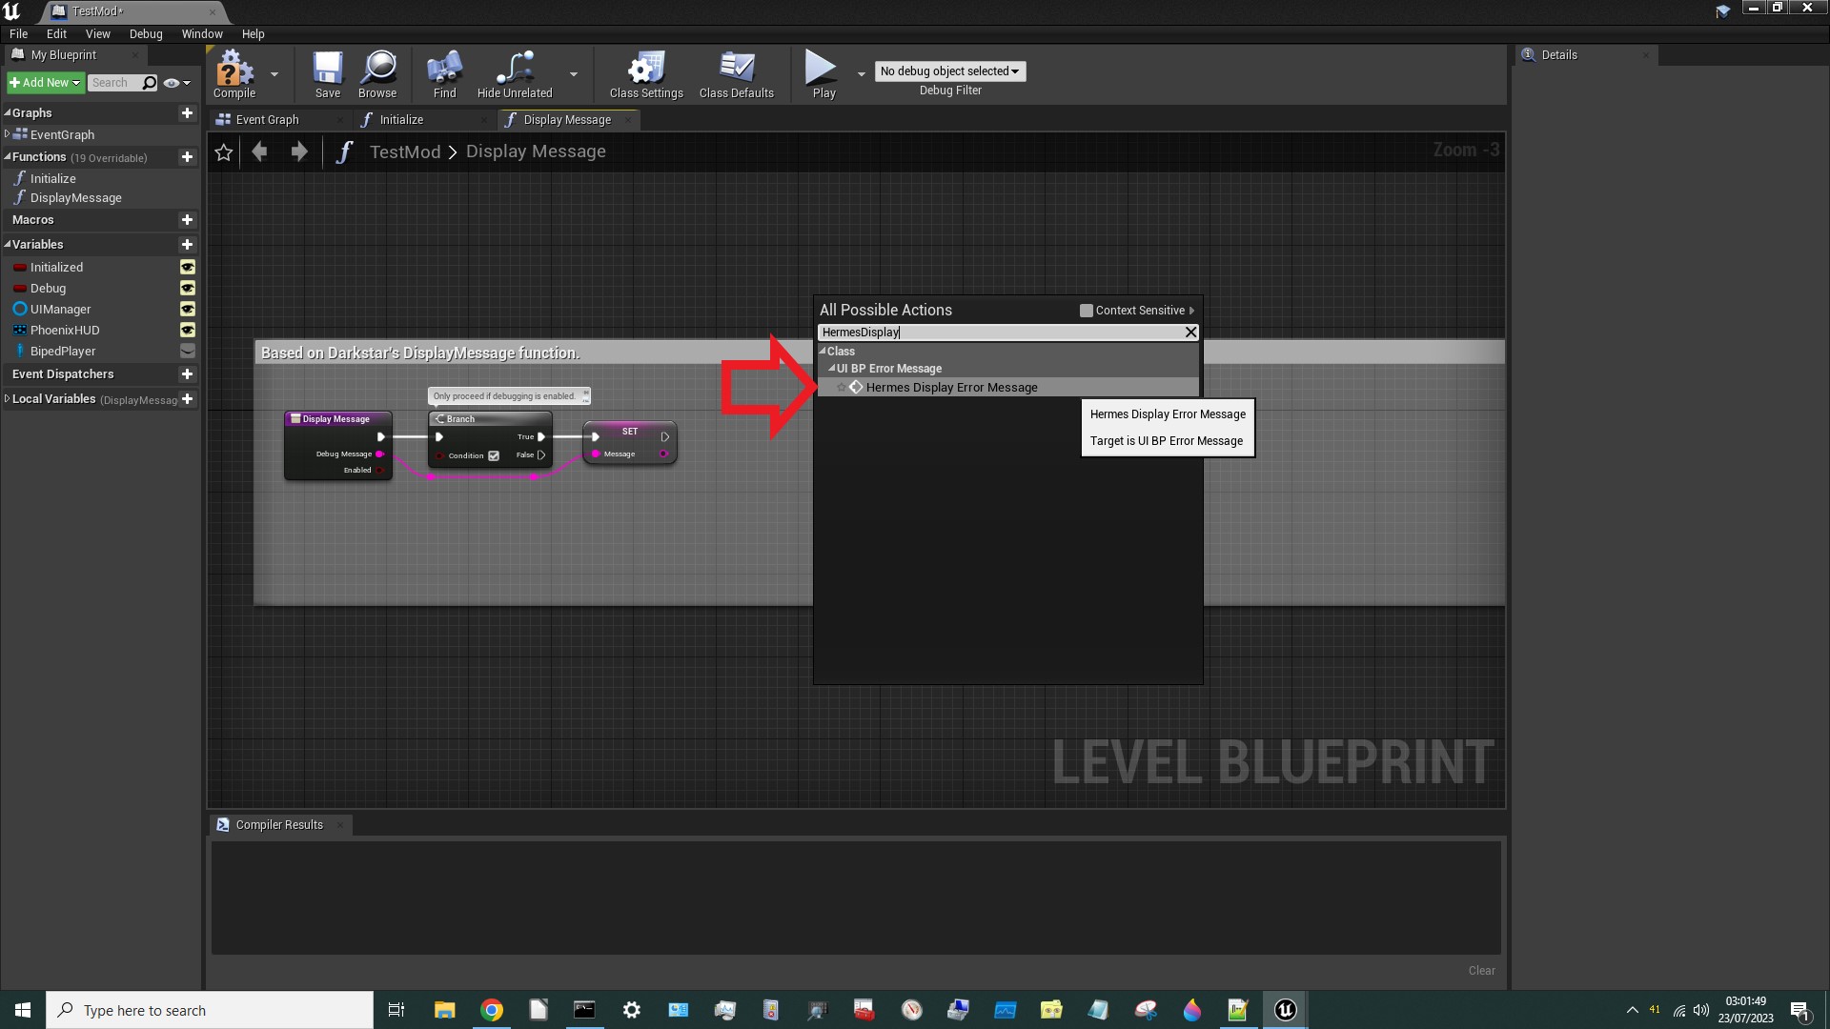Toggle the Branch Condition checkbox

pos(494,456)
